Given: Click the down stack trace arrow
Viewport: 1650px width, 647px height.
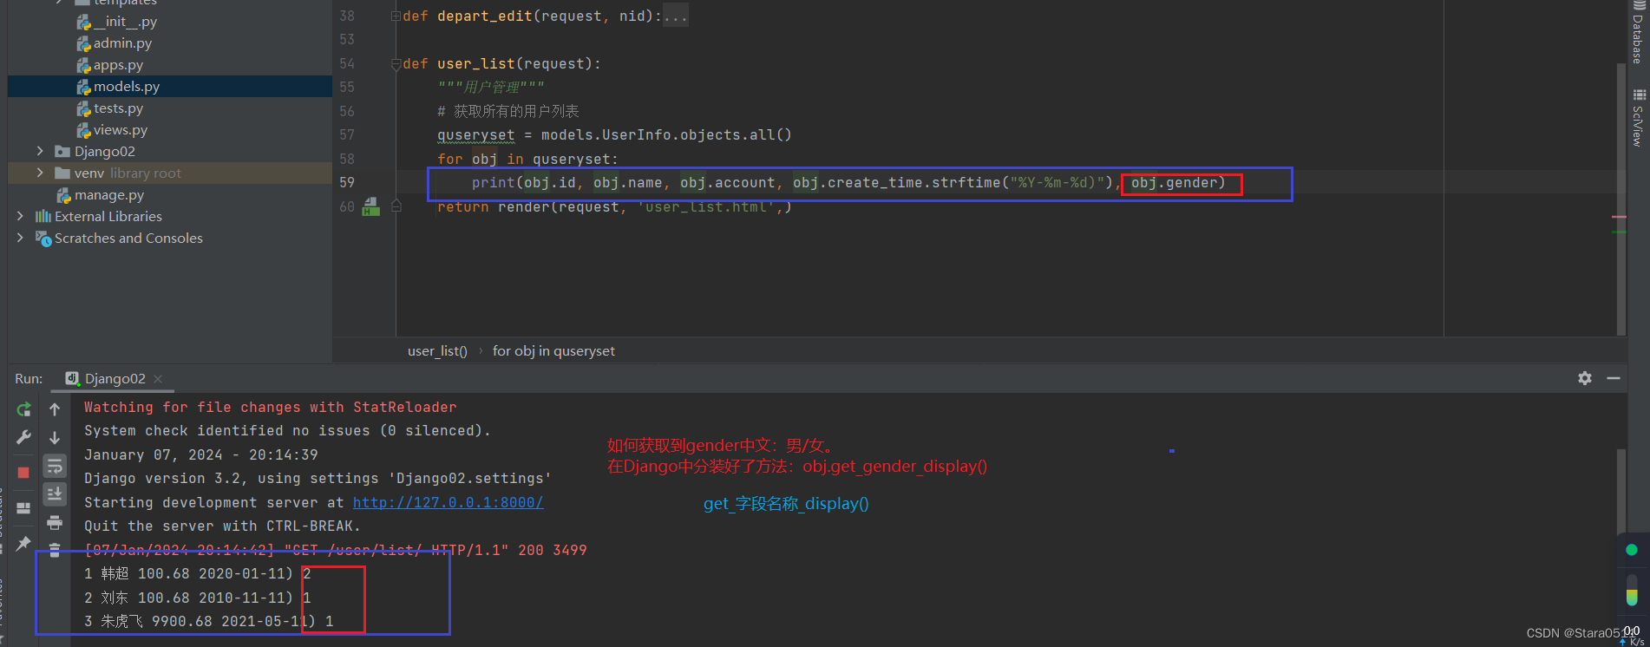Looking at the screenshot, I should [x=55, y=437].
